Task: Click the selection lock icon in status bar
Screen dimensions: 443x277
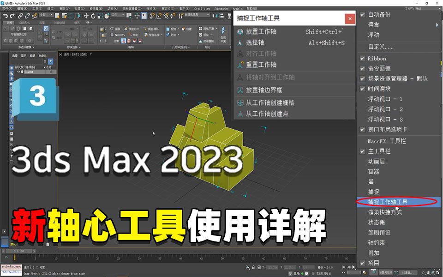Action: 253,267
